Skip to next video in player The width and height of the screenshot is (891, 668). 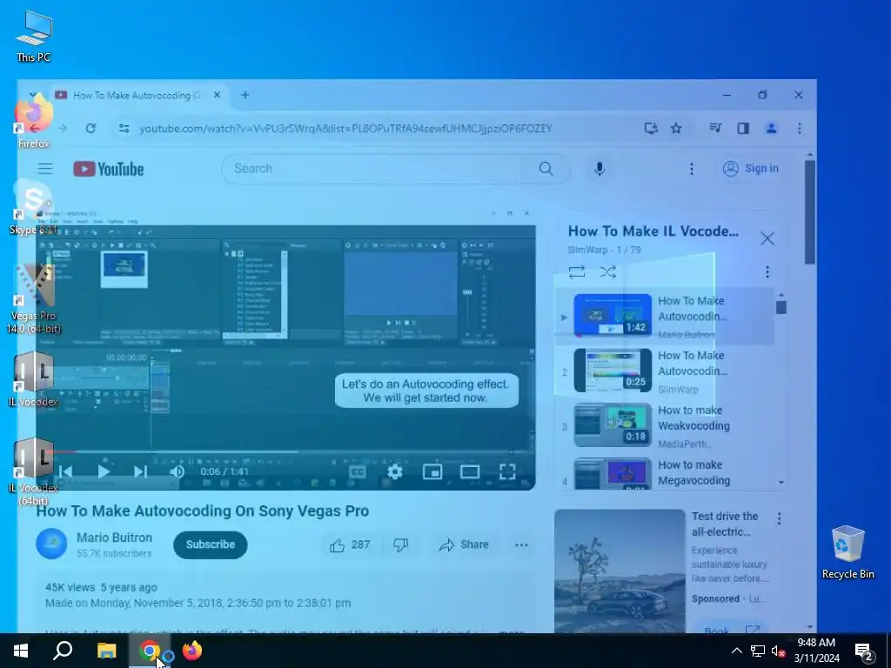[x=140, y=471]
